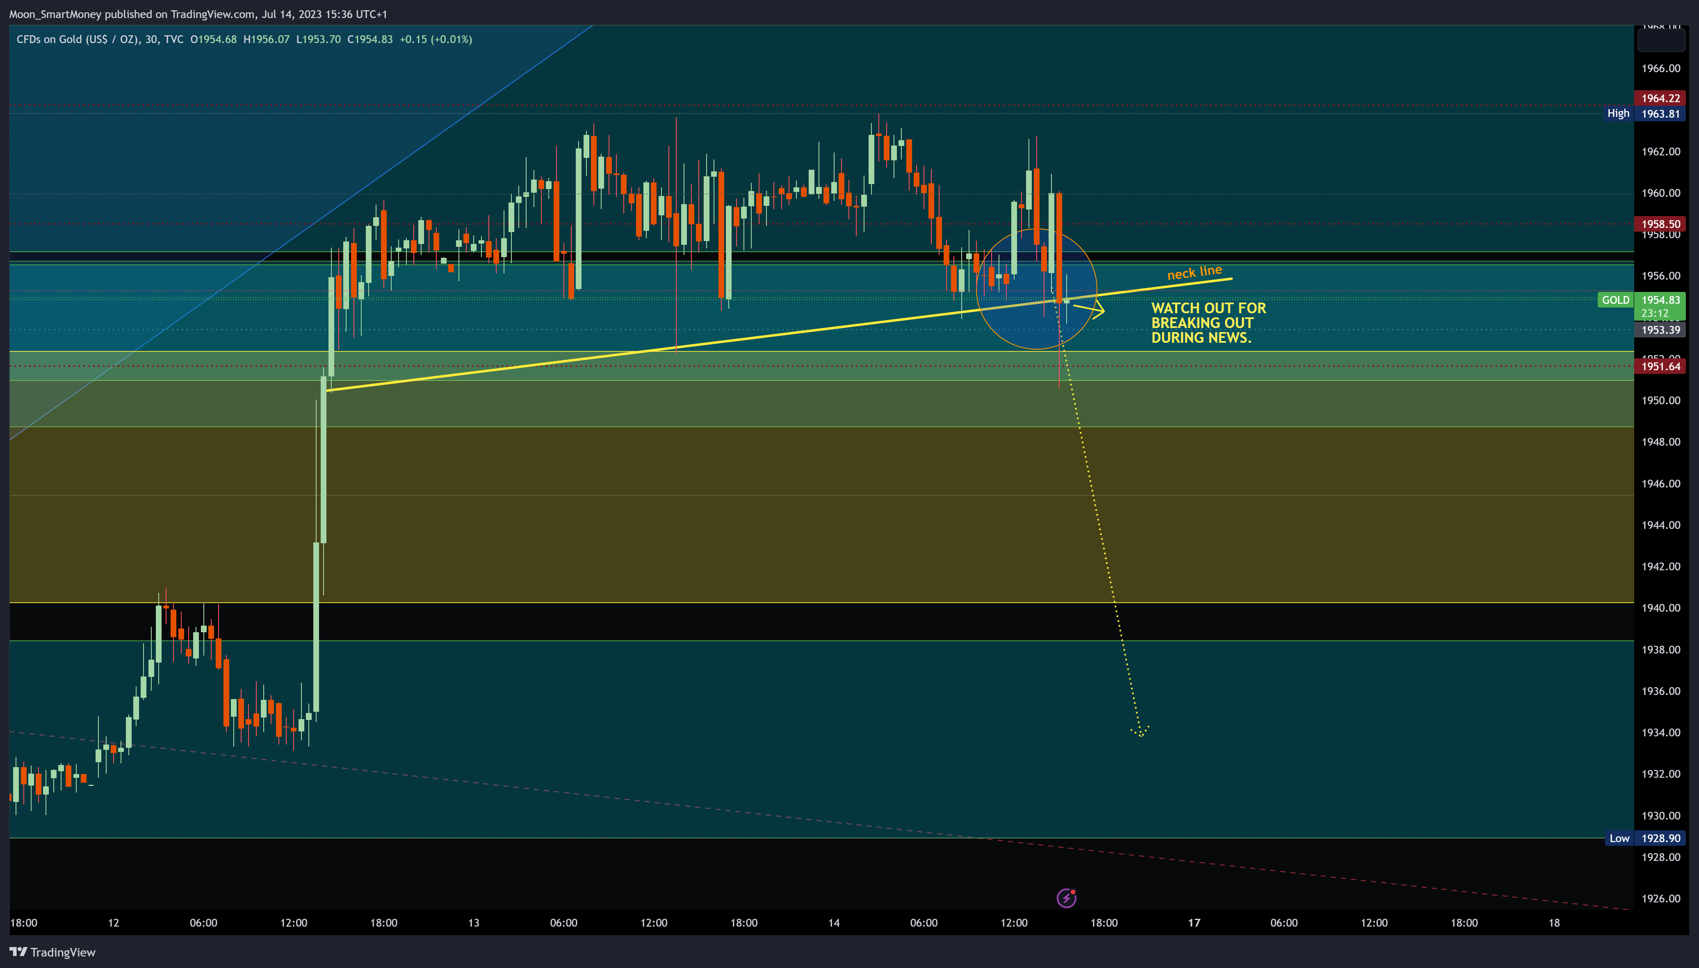Click the open value O1954.68
The width and height of the screenshot is (1699, 968).
coord(214,39)
